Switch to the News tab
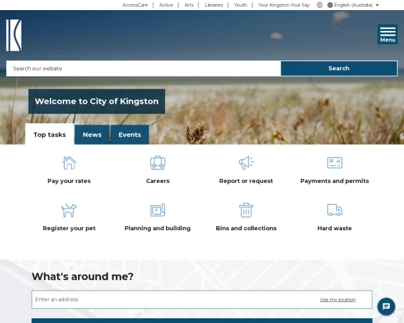 pyautogui.click(x=92, y=135)
